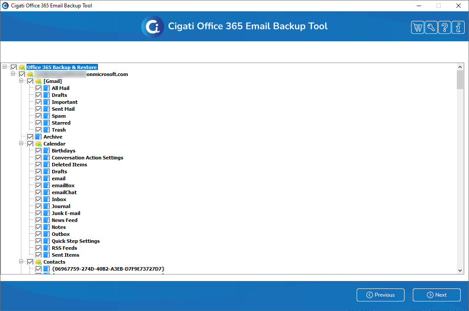Toggle the Archive checkbox
Viewport: 469px width, 311px height.
point(30,137)
